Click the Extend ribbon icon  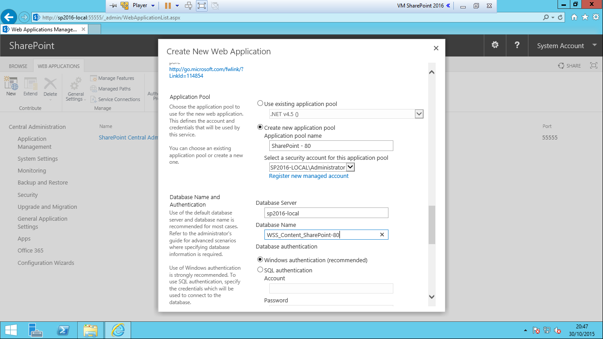pos(30,86)
